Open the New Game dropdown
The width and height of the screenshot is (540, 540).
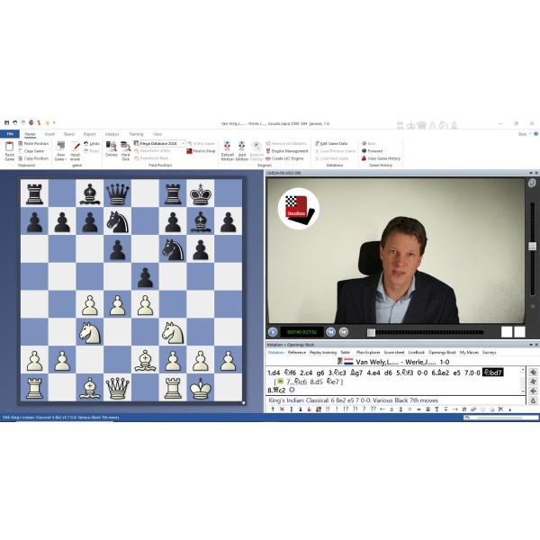coord(60,151)
